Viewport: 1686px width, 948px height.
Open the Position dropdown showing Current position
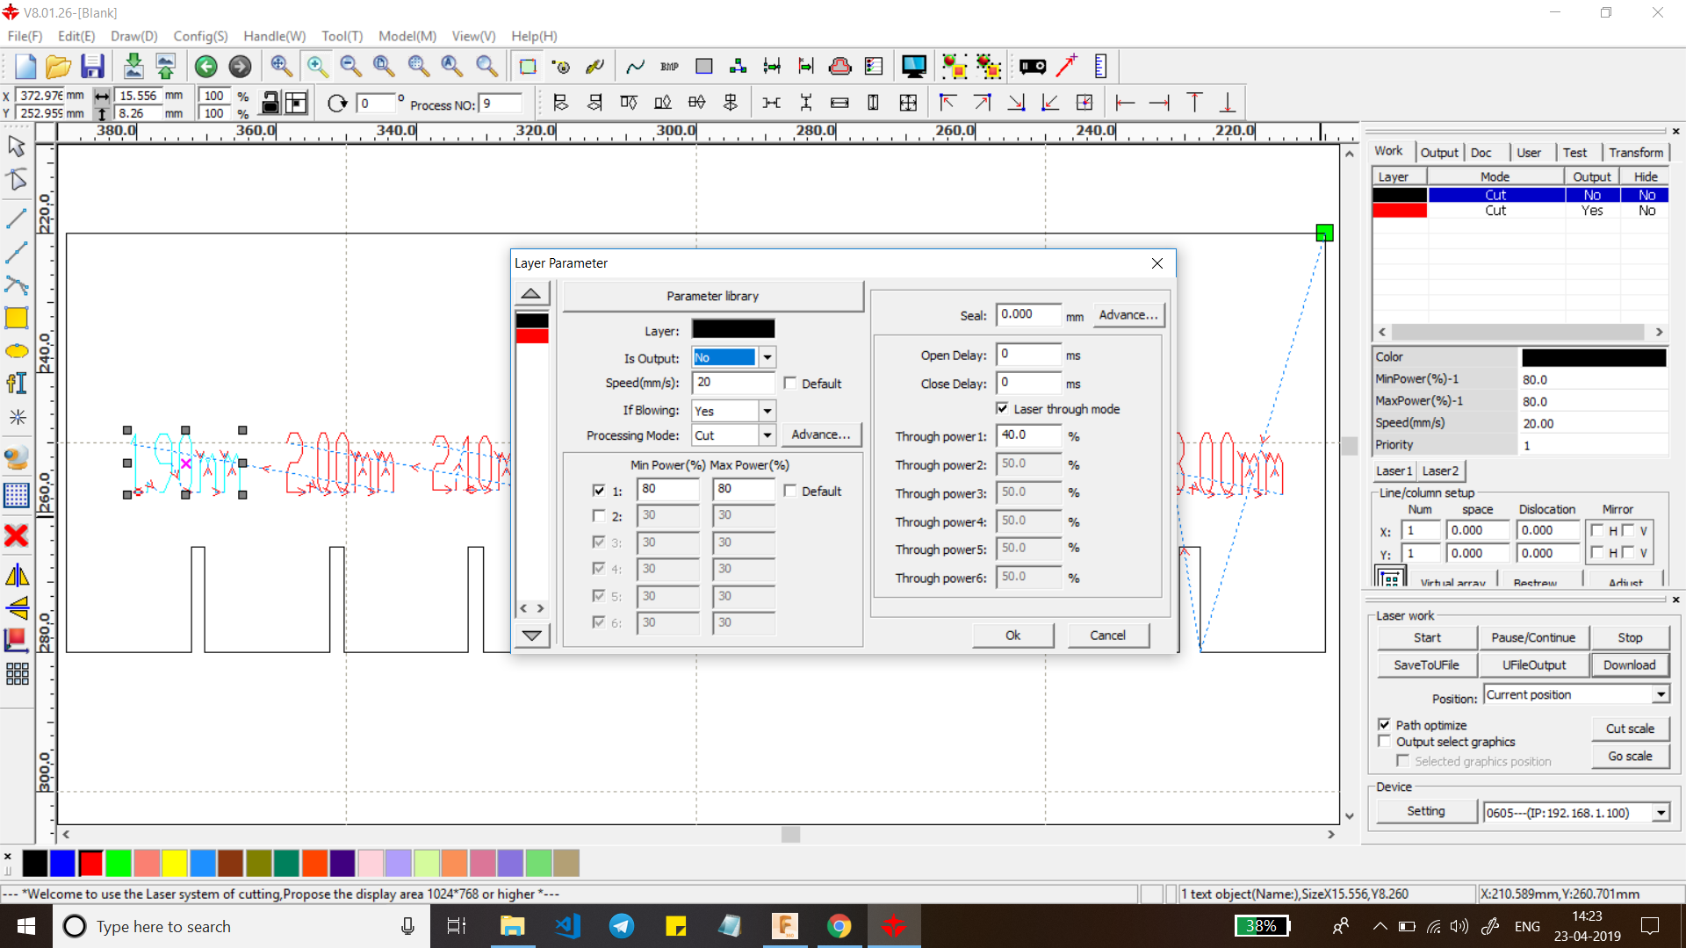click(1661, 694)
